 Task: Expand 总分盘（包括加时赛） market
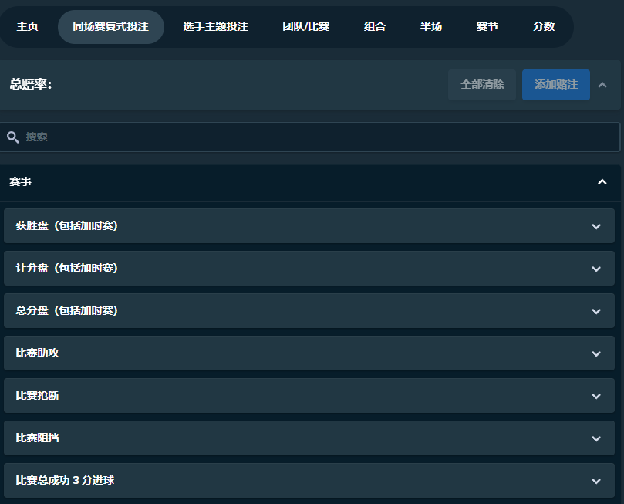pyautogui.click(x=309, y=310)
